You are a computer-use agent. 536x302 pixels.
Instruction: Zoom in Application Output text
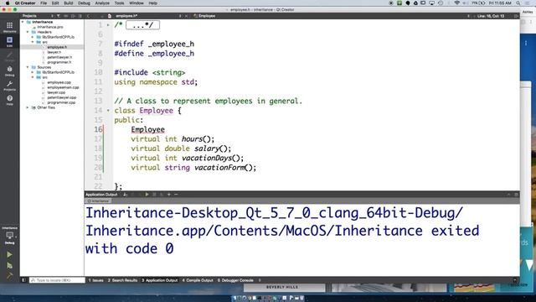(x=168, y=195)
